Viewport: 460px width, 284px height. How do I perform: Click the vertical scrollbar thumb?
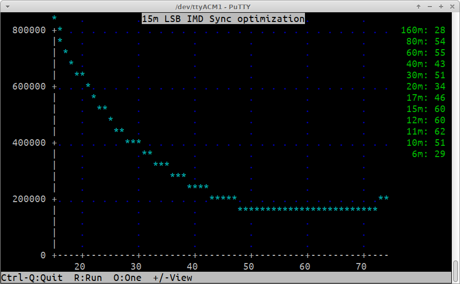(455, 272)
